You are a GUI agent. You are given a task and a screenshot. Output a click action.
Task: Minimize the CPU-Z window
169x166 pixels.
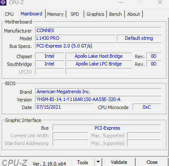pos(121,2)
